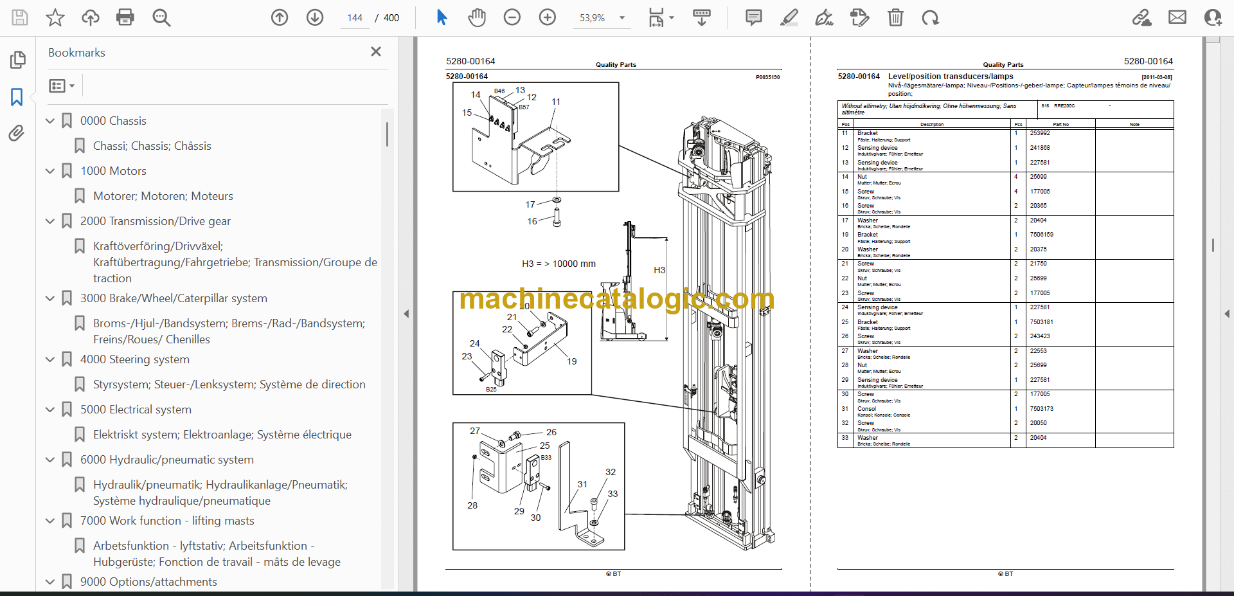Image resolution: width=1234 pixels, height=596 pixels.
Task: Expand the right tools pane arrow
Action: 1227,314
